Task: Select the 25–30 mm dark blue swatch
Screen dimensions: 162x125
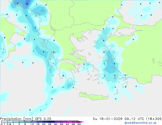Action: (51, 122)
